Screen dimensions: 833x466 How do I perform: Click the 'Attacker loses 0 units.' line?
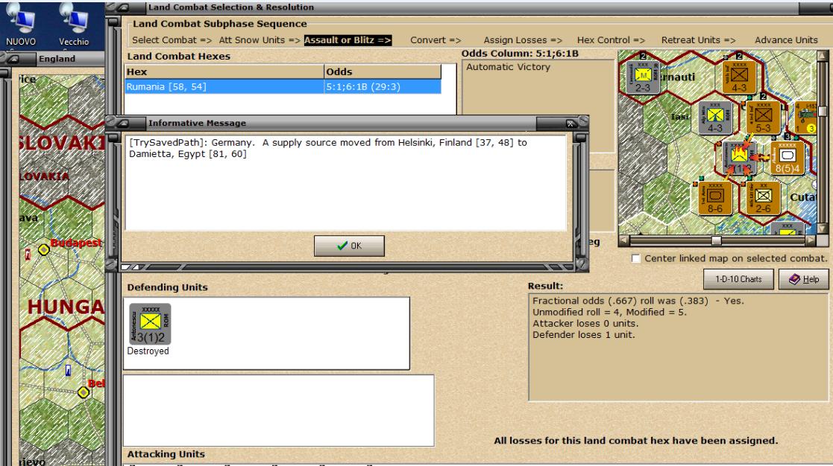coord(585,323)
